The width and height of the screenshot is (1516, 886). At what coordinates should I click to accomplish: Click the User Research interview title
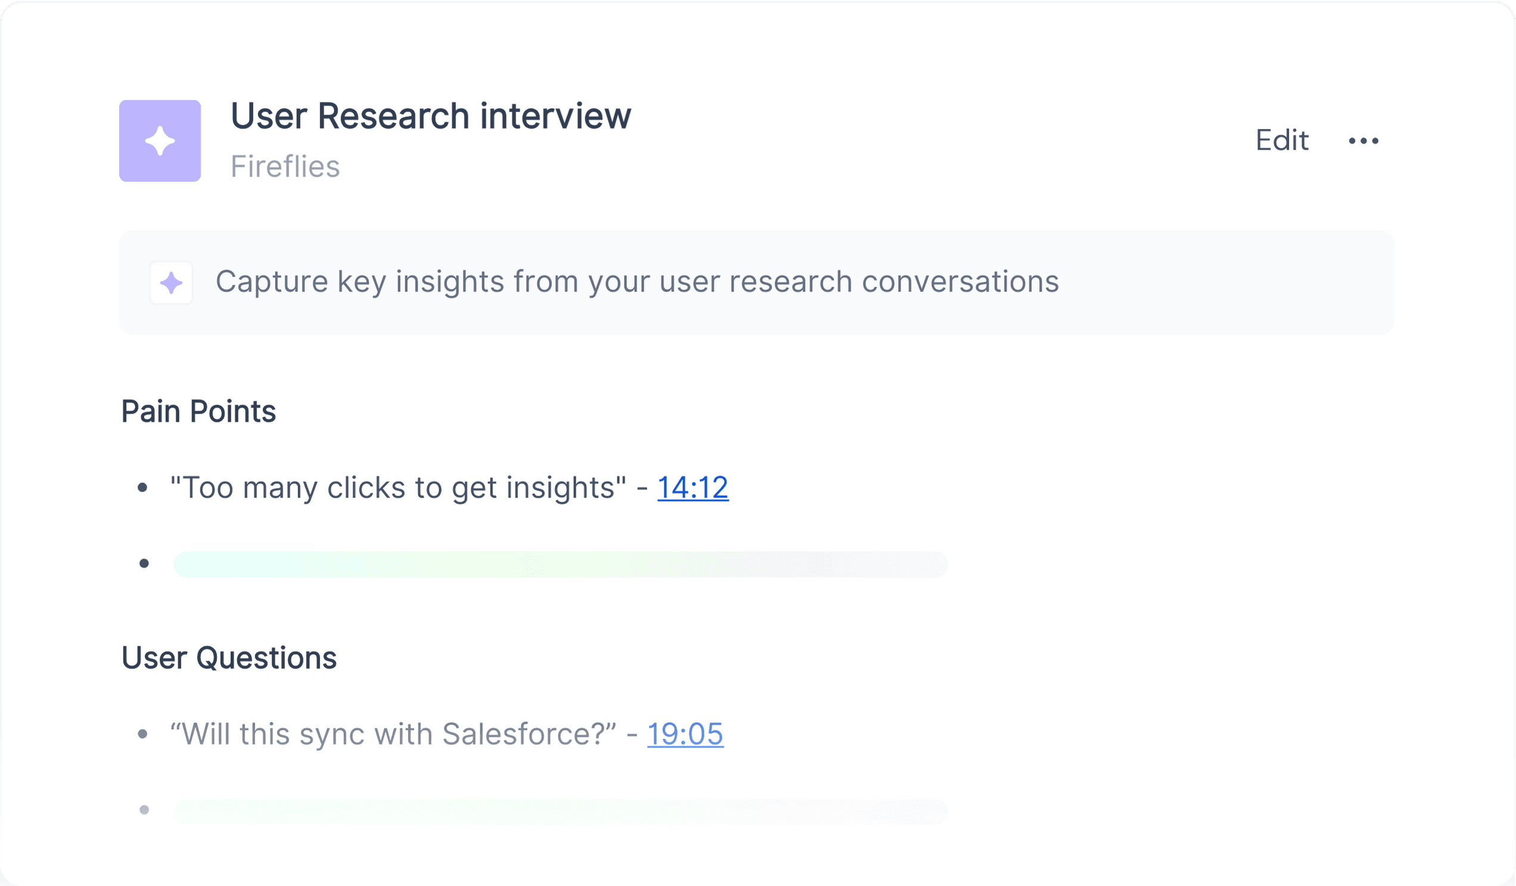[431, 116]
